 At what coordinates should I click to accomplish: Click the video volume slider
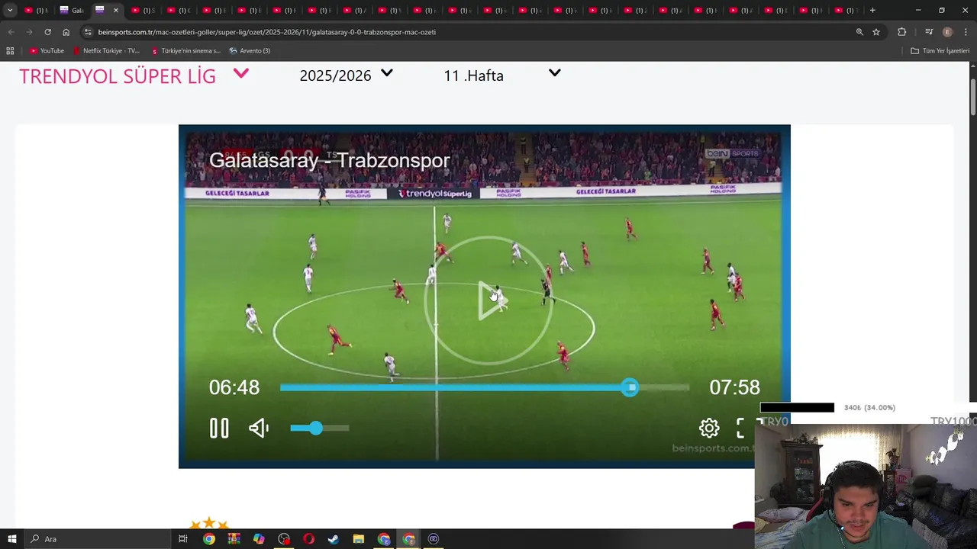320,428
